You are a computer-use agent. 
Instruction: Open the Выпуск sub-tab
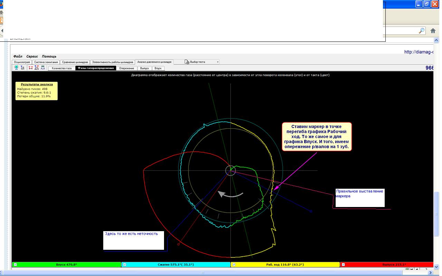pos(144,68)
